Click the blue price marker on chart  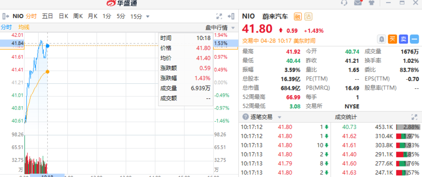pyautogui.click(x=47, y=46)
